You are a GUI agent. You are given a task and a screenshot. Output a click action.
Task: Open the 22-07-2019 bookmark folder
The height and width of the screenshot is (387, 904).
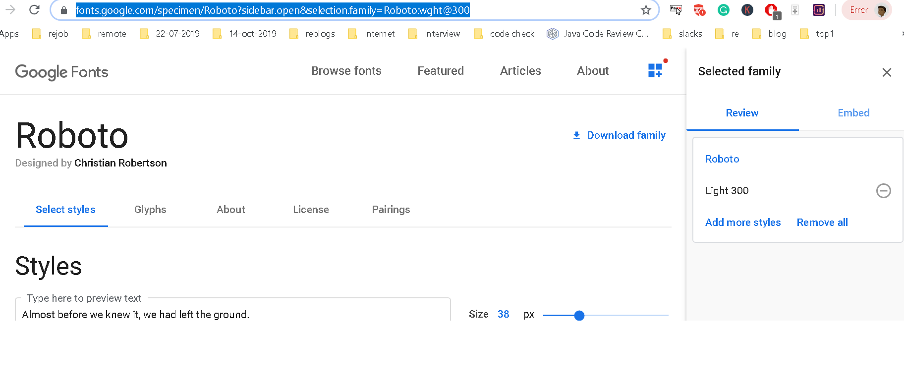click(169, 34)
